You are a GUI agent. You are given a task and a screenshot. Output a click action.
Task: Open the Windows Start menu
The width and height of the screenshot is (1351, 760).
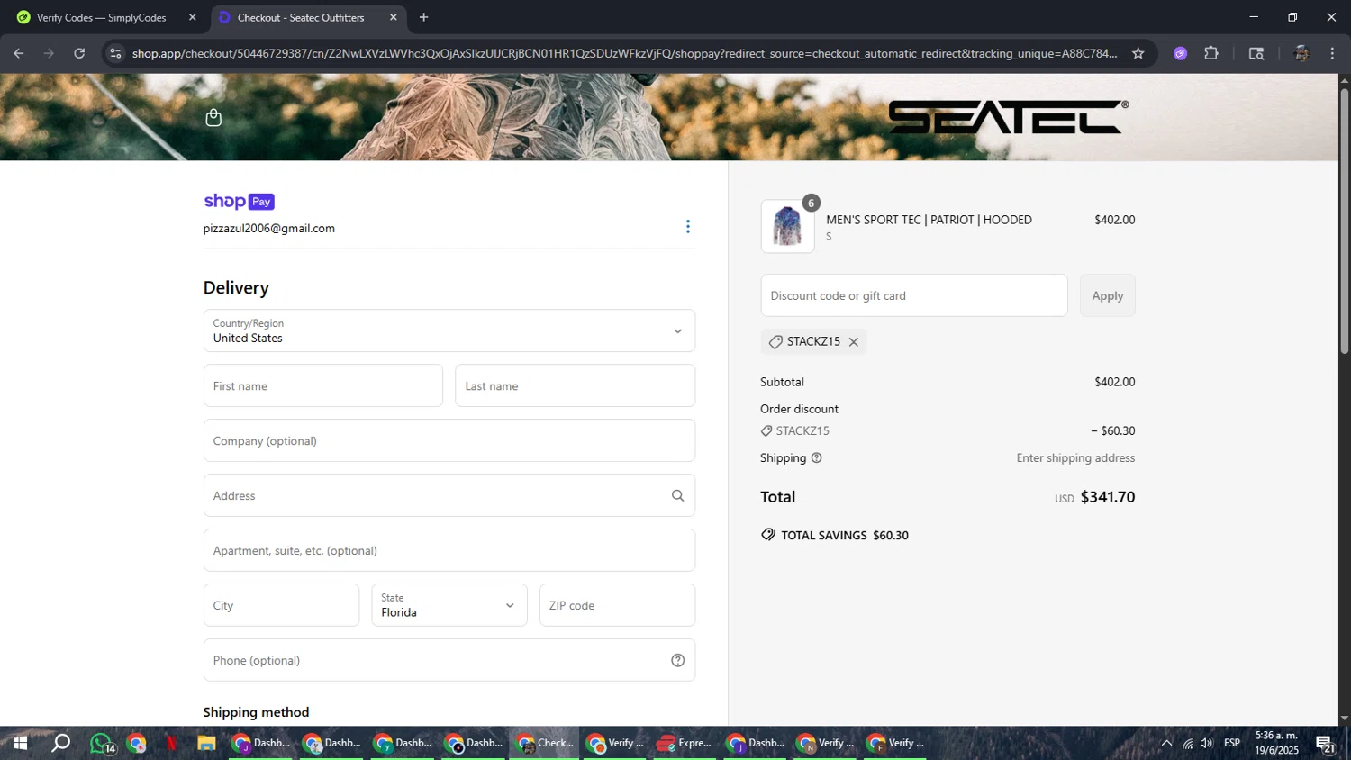(19, 743)
